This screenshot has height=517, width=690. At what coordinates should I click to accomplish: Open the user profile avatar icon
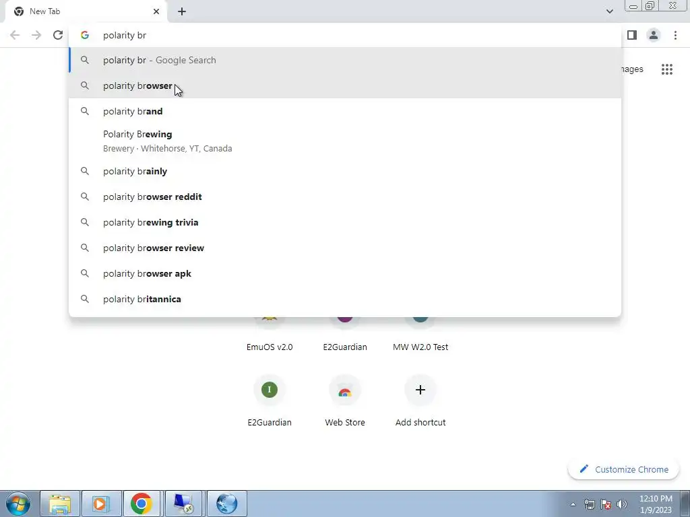(654, 35)
